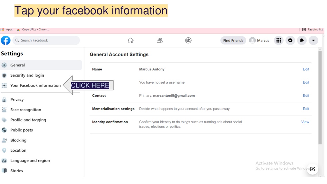Open Language and region settings

coord(41,161)
